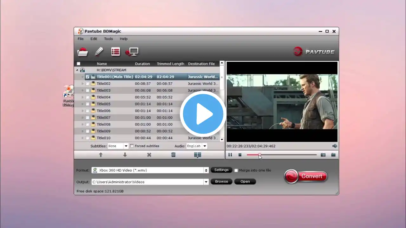The image size is (406, 228).
Task: Open the Tools menu
Action: [x=108, y=39]
